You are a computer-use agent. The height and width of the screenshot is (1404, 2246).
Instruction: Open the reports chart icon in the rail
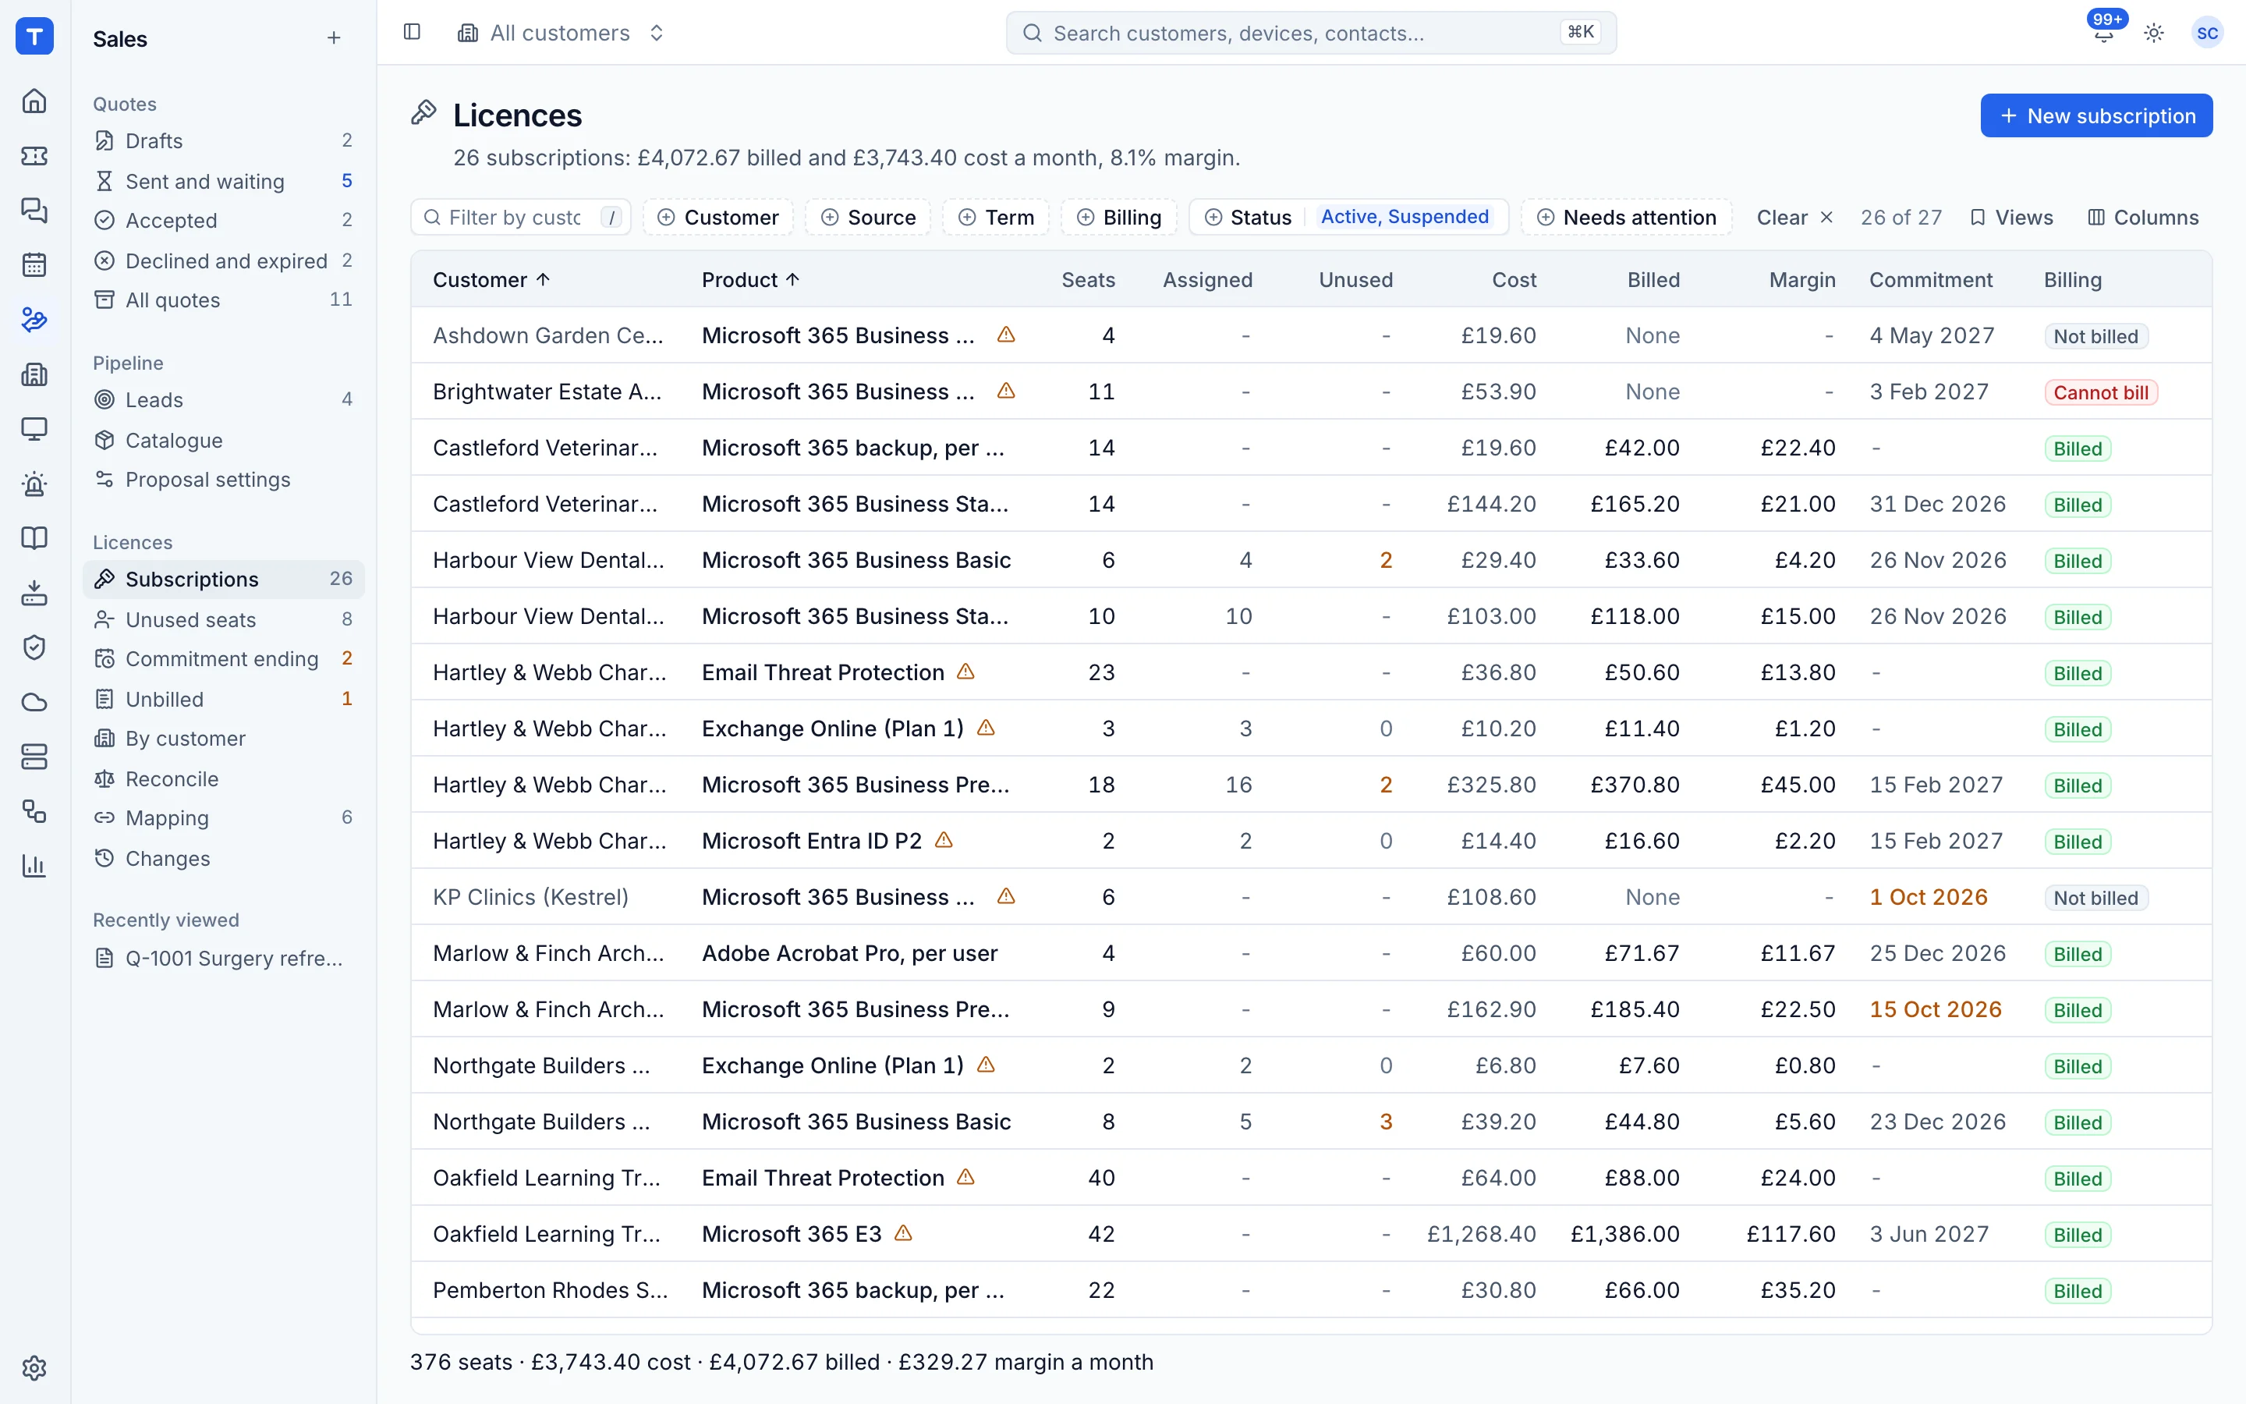[x=34, y=867]
